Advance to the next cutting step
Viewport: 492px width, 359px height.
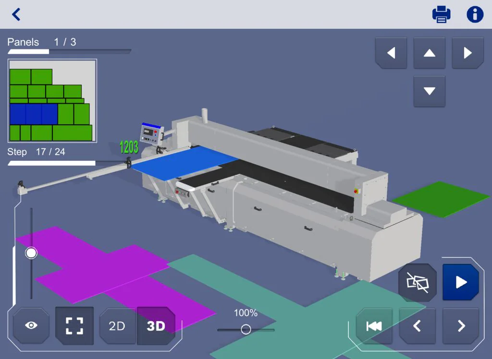click(461, 326)
